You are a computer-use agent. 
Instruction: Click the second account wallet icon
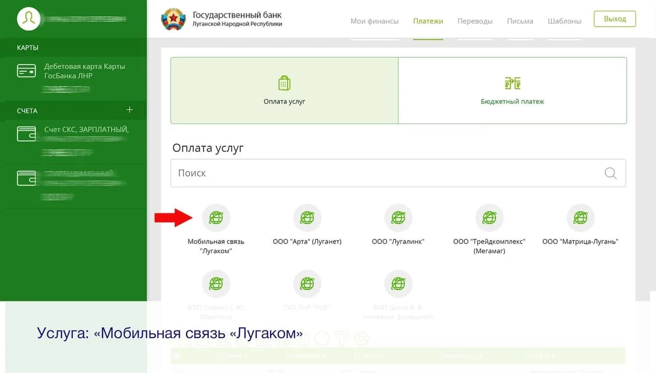pos(27,178)
